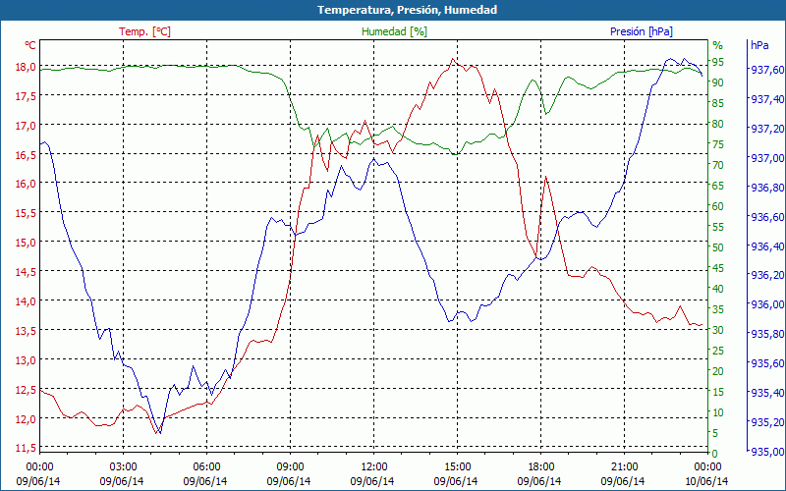The height and width of the screenshot is (491, 786).
Task: Click the '16,5' temperature axis tick
Action: click(x=26, y=155)
